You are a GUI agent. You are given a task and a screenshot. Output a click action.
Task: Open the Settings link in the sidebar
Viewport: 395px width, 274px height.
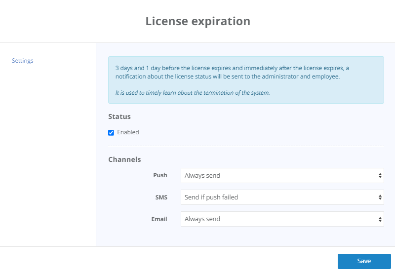pyautogui.click(x=22, y=61)
